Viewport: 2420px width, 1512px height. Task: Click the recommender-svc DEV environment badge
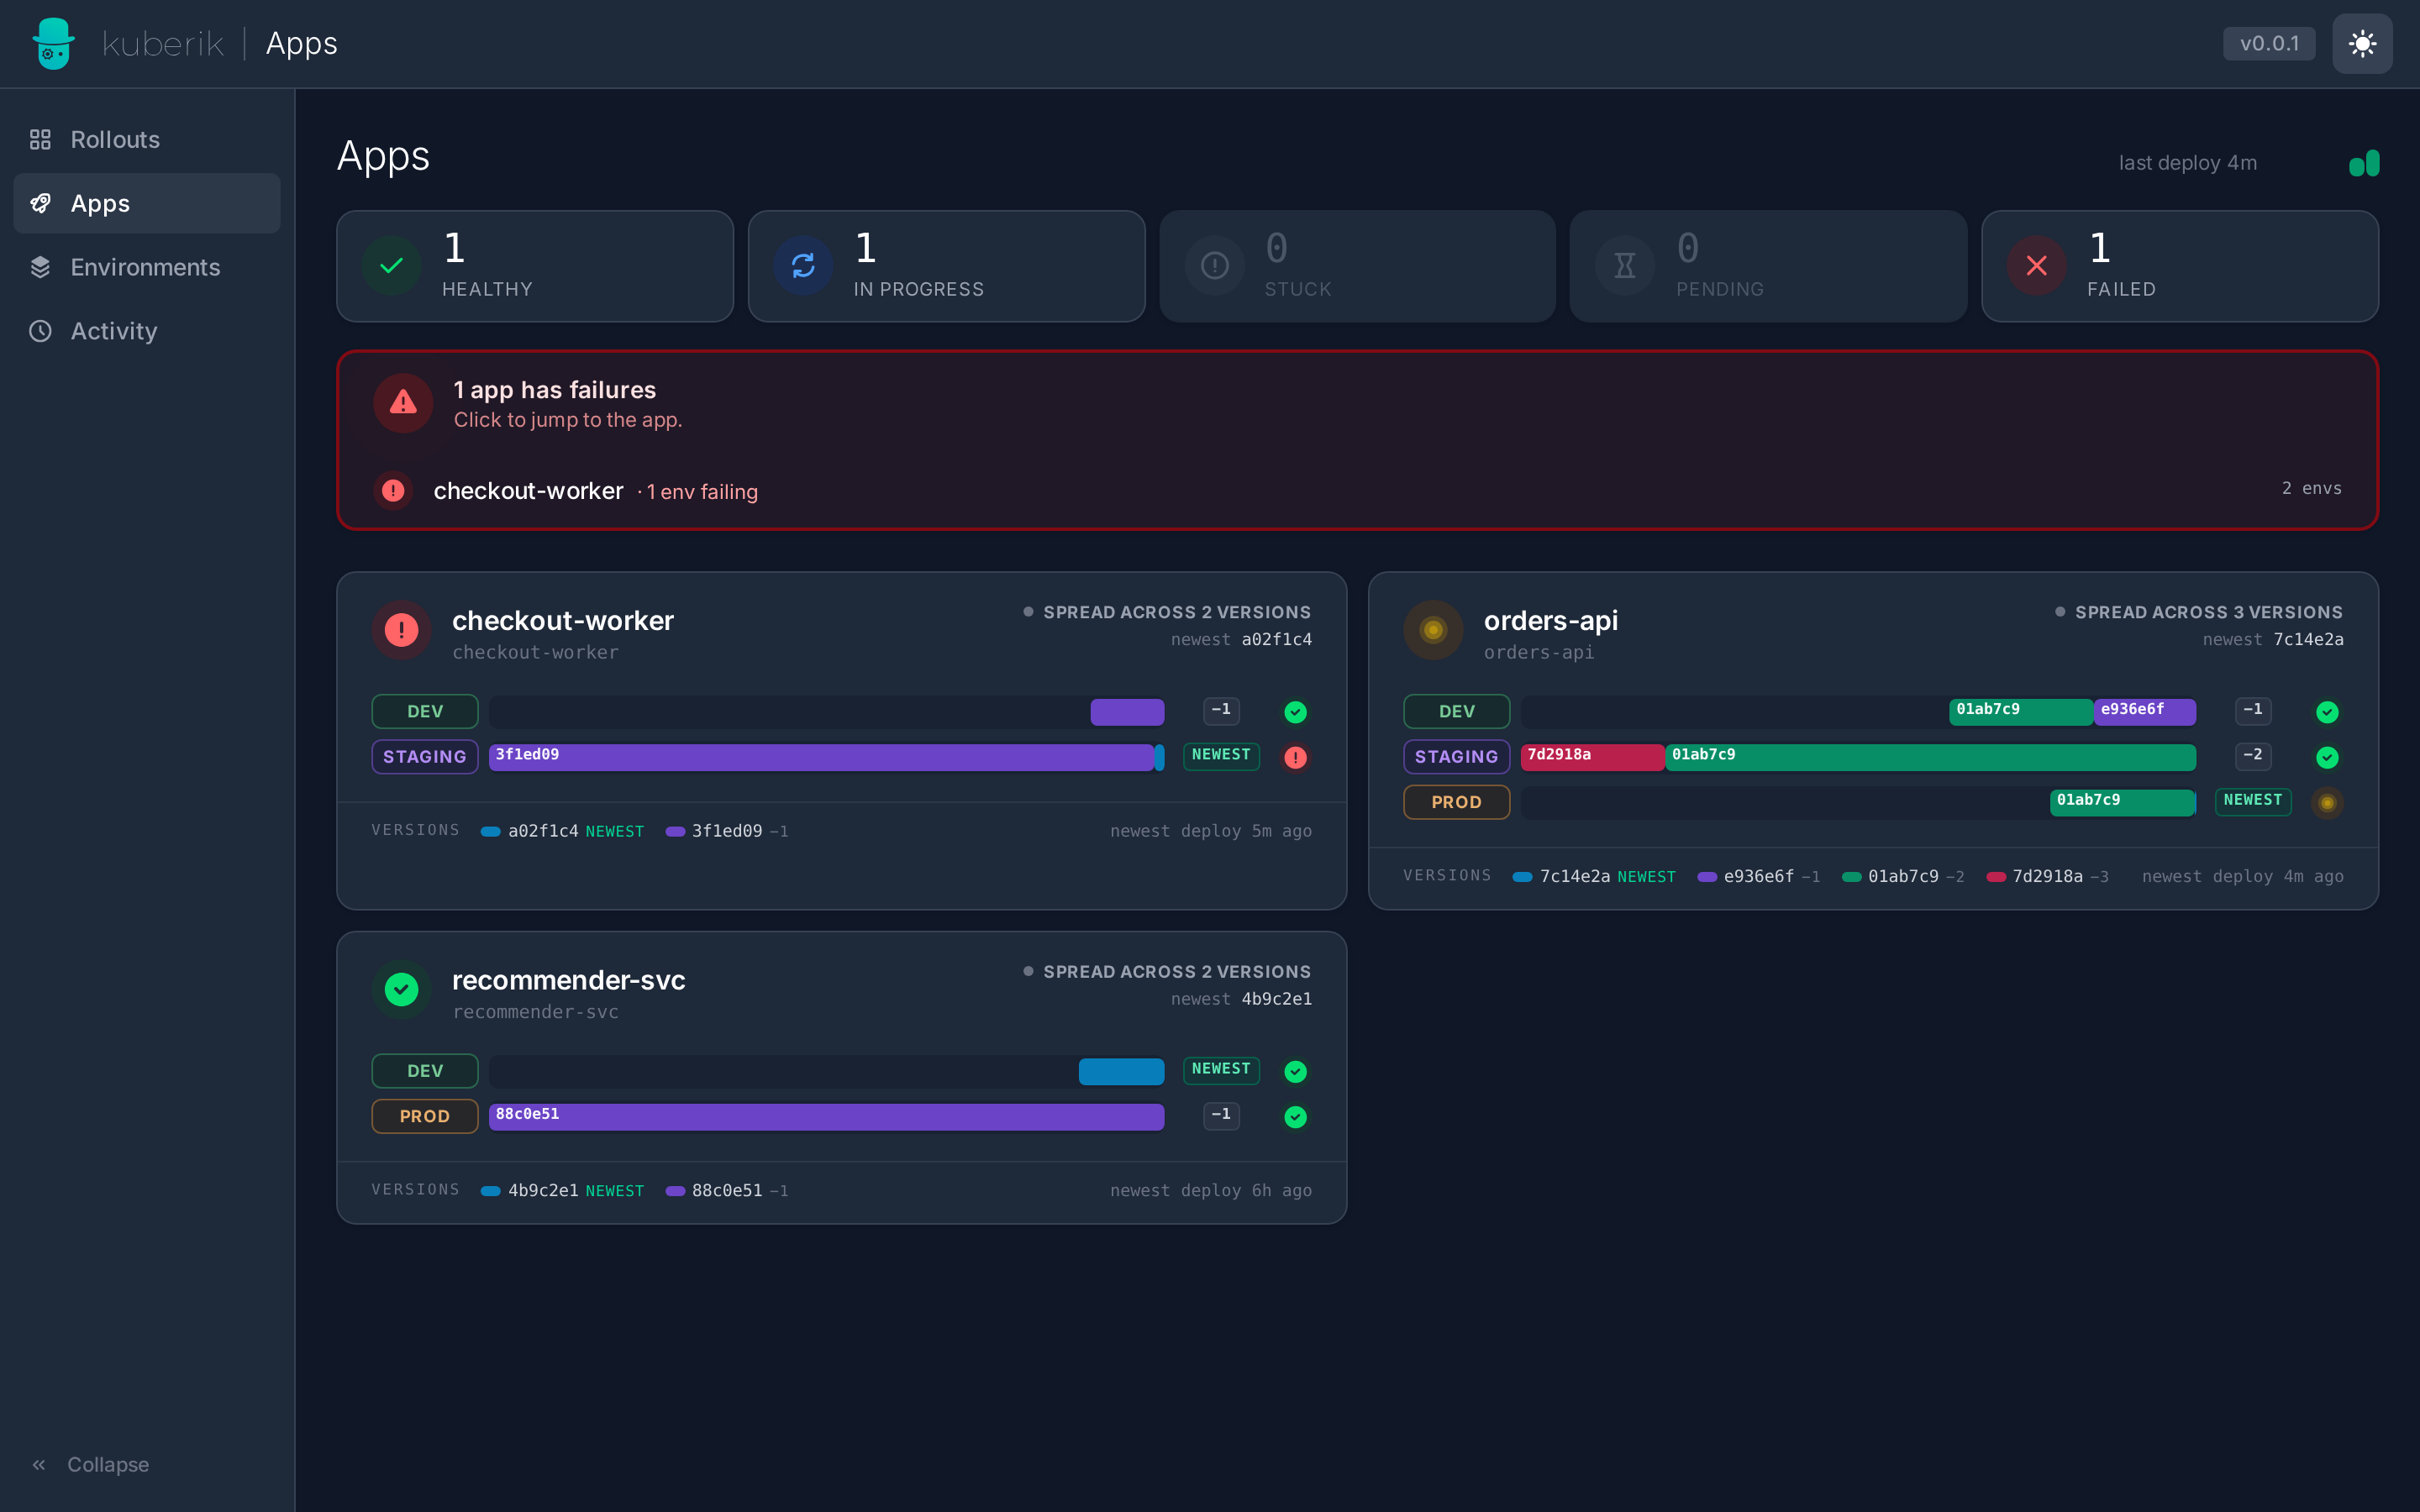(x=425, y=1070)
